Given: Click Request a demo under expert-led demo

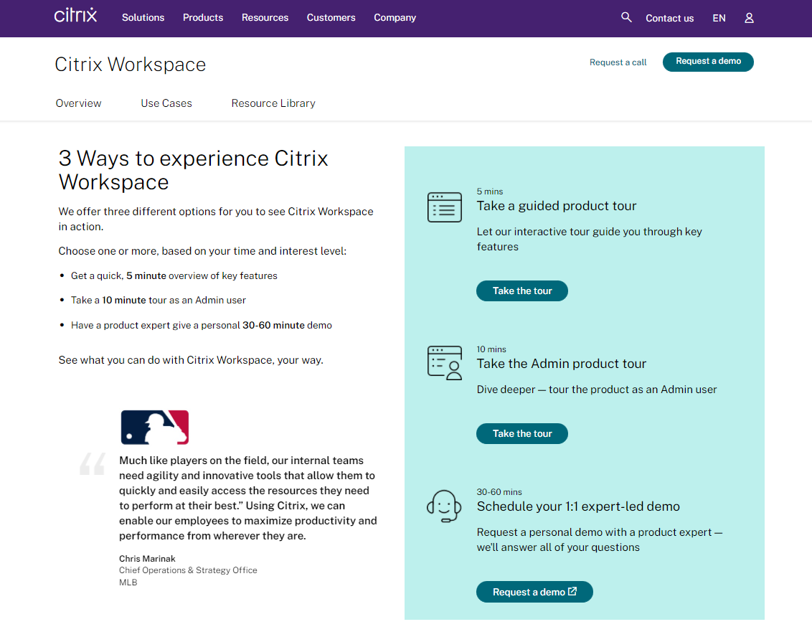Looking at the screenshot, I should 534,591.
